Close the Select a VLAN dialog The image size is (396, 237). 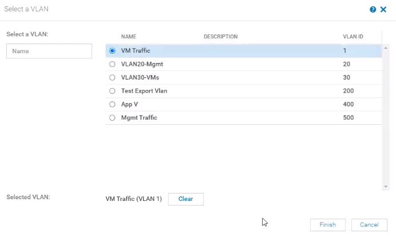coord(383,10)
